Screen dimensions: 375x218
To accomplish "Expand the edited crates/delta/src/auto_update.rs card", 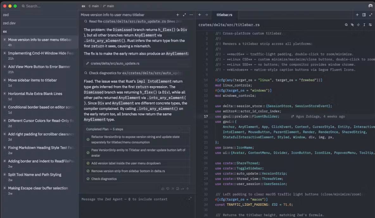I will 137,64.
